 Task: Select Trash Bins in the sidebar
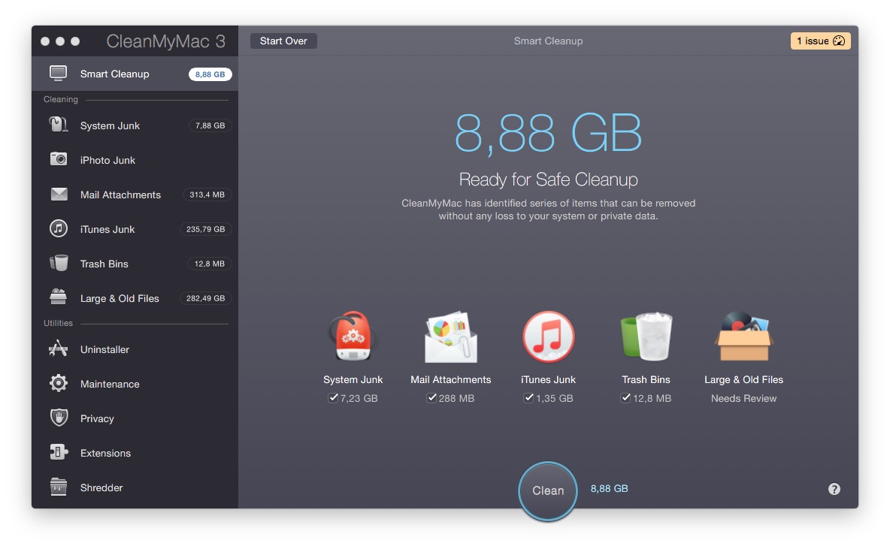coord(135,264)
